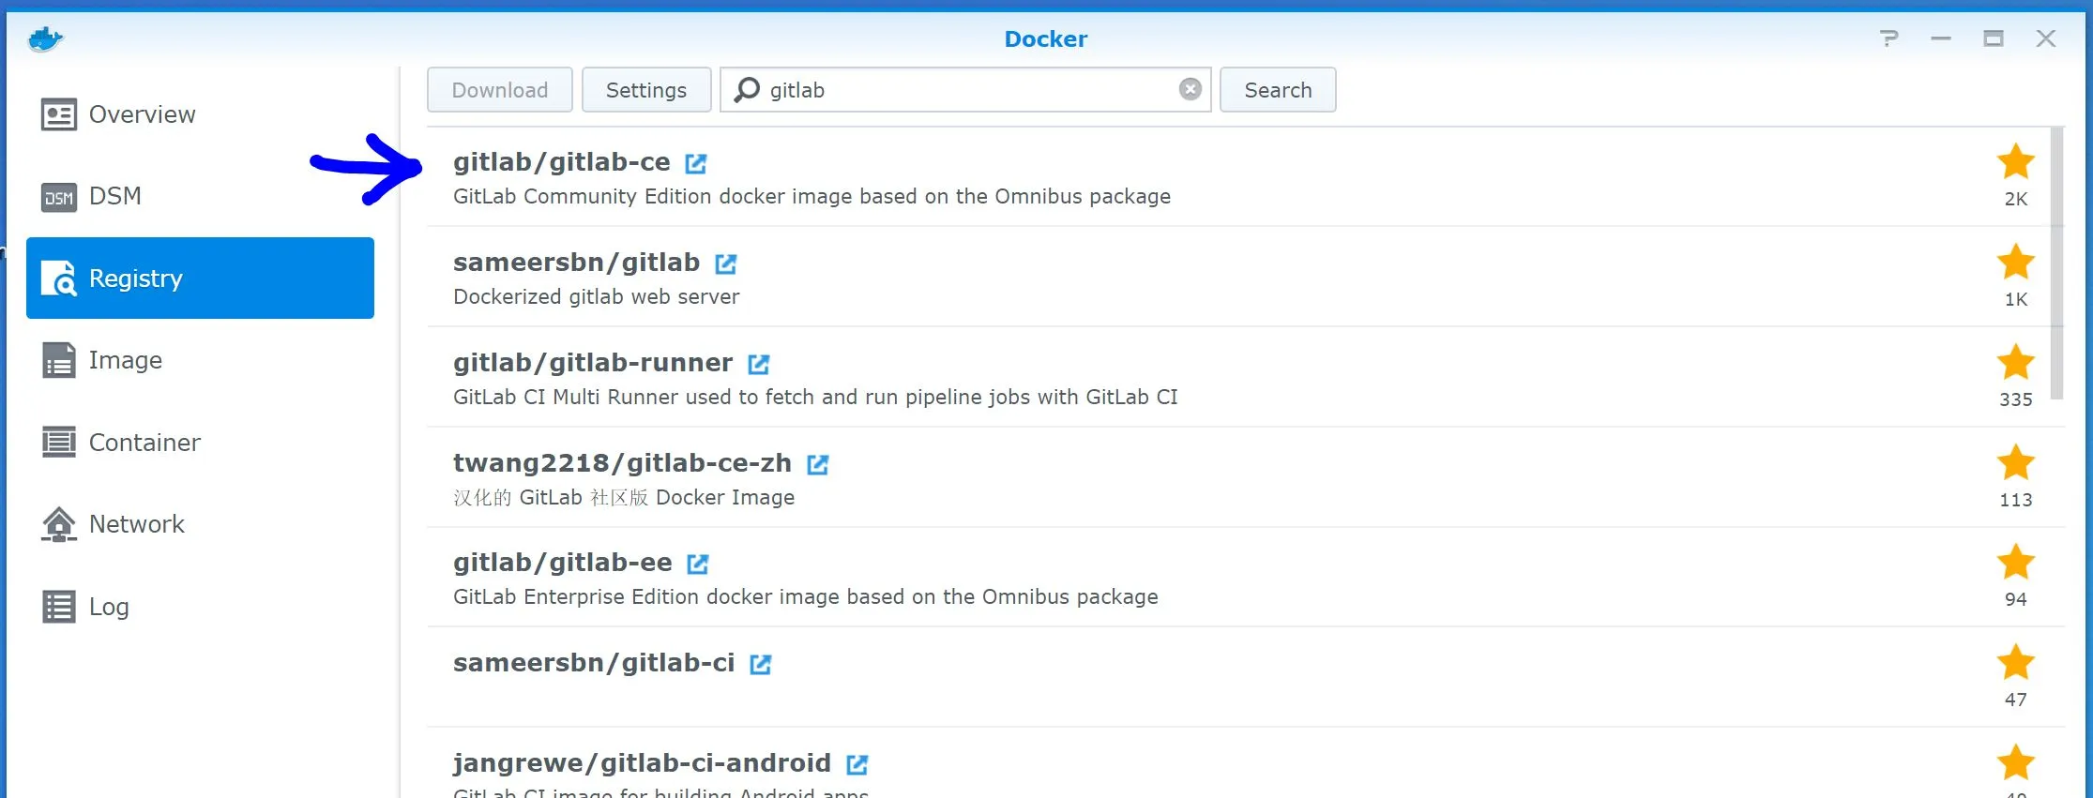The image size is (2093, 798).
Task: Click the star icon for gitlab/gitlab-runner
Action: click(2015, 363)
